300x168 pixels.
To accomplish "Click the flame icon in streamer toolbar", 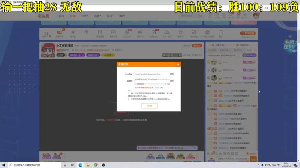I will click(127, 32).
